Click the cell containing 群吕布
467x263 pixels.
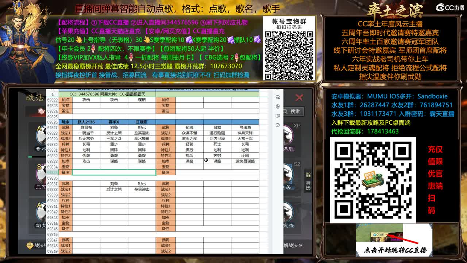pyautogui.click(x=86, y=127)
